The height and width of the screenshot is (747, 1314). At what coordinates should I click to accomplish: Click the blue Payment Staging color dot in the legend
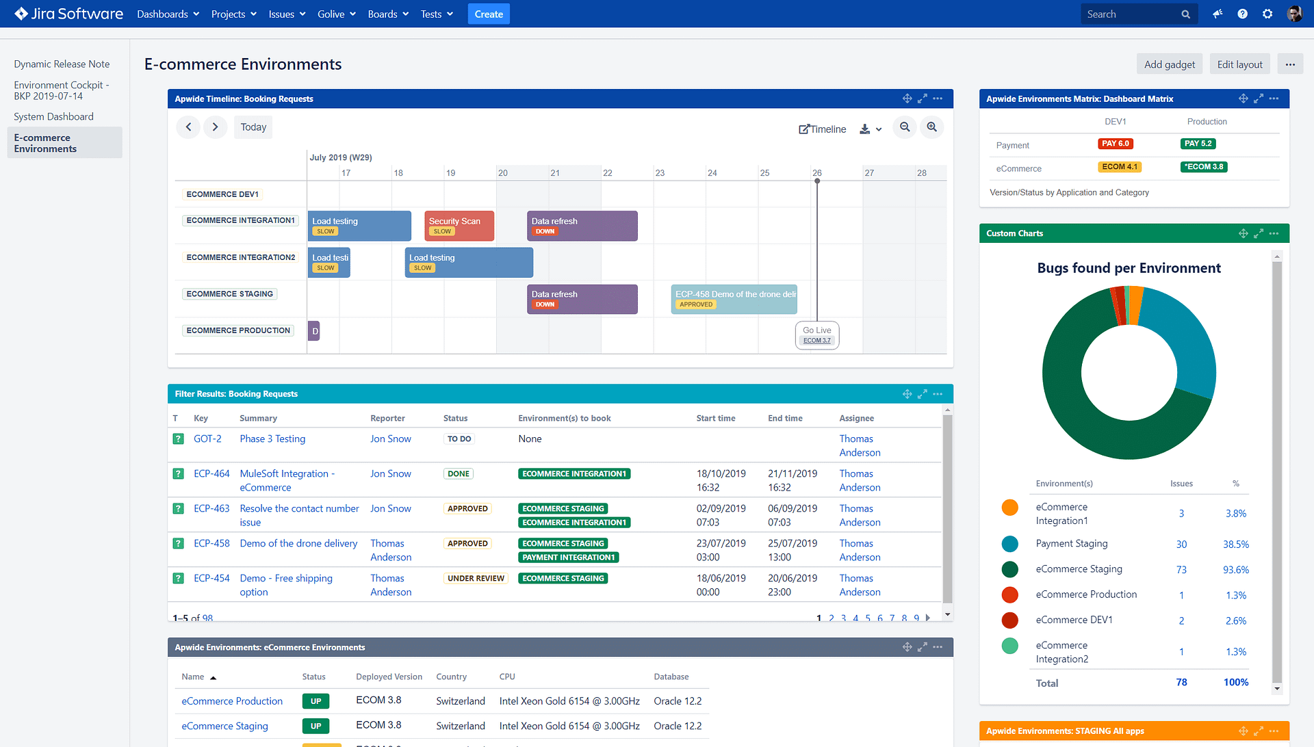tap(1010, 544)
